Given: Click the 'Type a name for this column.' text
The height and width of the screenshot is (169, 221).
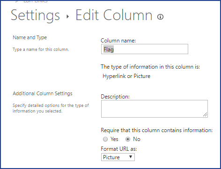Looking at the screenshot, I should [x=41, y=49].
